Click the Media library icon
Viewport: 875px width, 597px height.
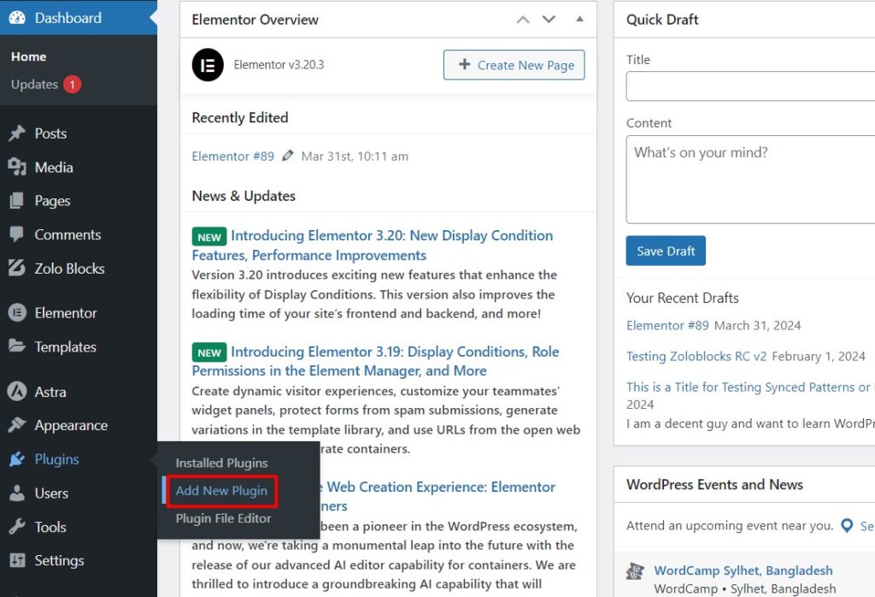pos(17,167)
